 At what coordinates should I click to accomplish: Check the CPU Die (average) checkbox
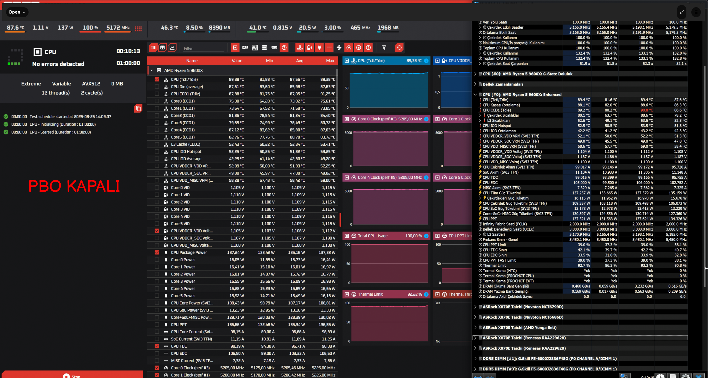pyautogui.click(x=157, y=87)
